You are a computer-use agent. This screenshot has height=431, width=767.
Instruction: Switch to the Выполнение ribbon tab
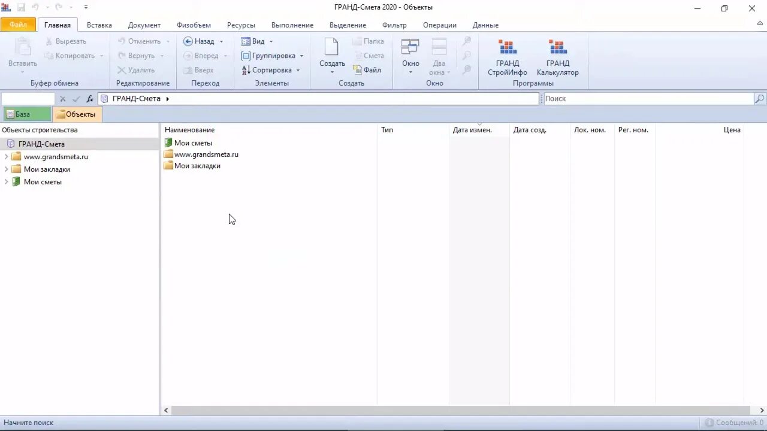292,25
